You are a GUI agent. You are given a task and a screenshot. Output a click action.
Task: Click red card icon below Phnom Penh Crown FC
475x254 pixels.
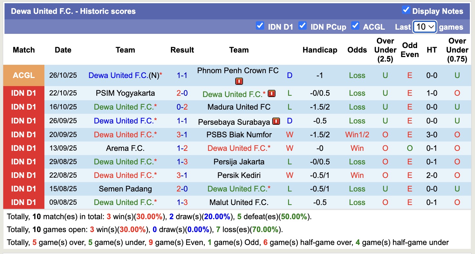click(239, 81)
